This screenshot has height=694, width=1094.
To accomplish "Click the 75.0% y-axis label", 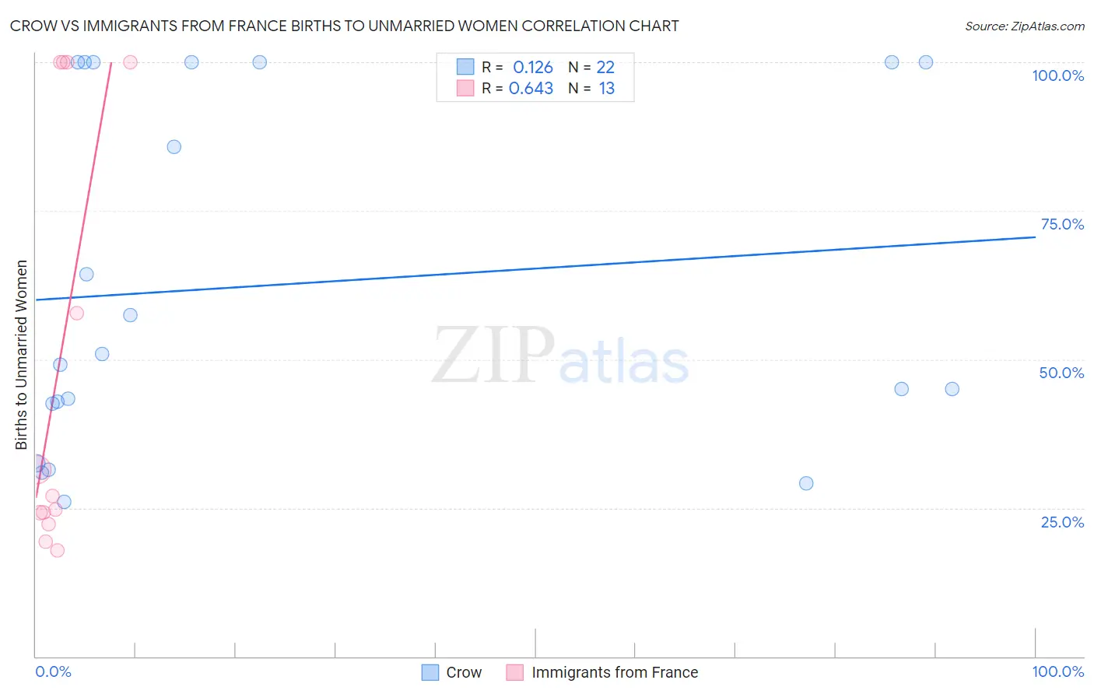I will (x=1062, y=224).
